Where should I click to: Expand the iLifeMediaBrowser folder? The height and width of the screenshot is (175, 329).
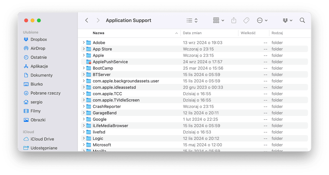click(x=84, y=126)
